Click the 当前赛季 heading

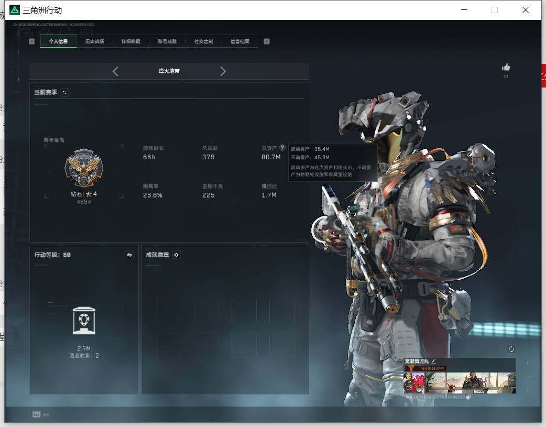(46, 92)
